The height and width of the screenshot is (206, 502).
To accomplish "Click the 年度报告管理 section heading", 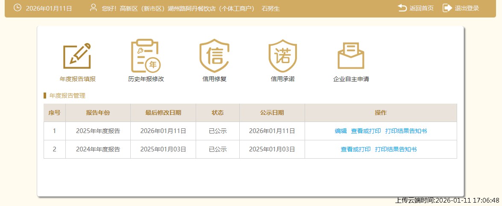I will coord(67,96).
